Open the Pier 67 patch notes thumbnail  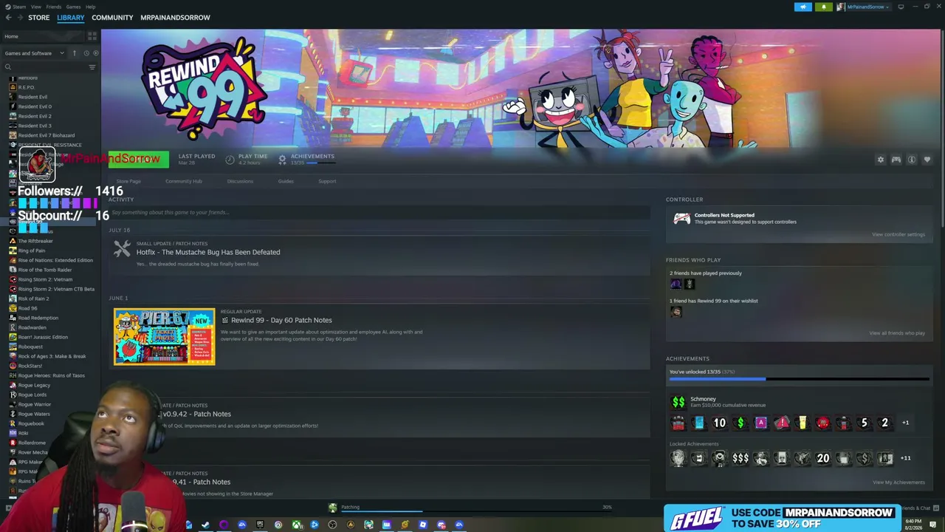tap(165, 337)
